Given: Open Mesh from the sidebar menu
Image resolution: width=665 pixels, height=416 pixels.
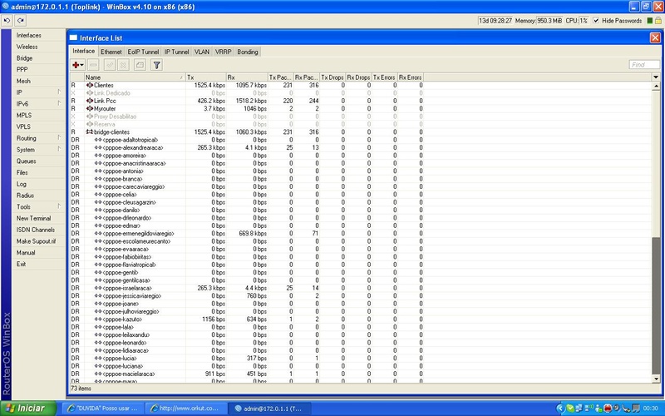Looking at the screenshot, I should (x=38, y=81).
